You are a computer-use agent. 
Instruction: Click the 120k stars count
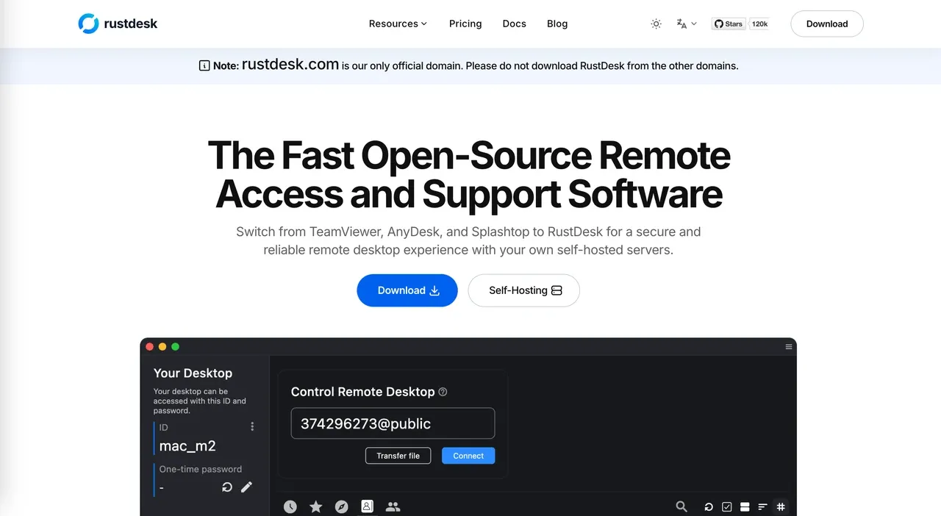(759, 24)
